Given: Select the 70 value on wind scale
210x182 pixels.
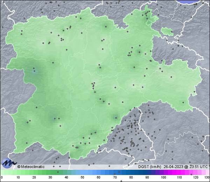Looking at the screenshot, I should tap(115, 177).
